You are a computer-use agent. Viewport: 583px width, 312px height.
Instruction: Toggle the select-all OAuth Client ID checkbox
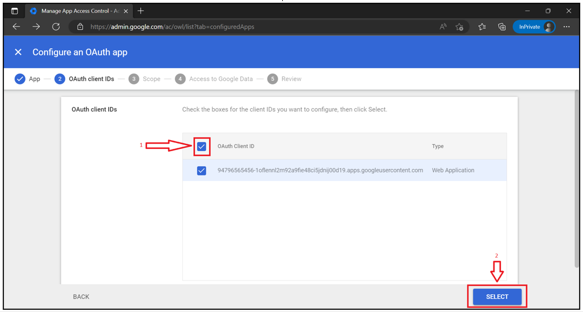(201, 147)
